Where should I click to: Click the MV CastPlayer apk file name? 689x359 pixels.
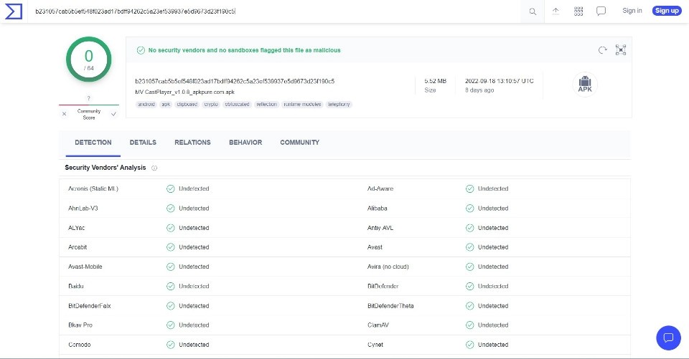[184, 92]
